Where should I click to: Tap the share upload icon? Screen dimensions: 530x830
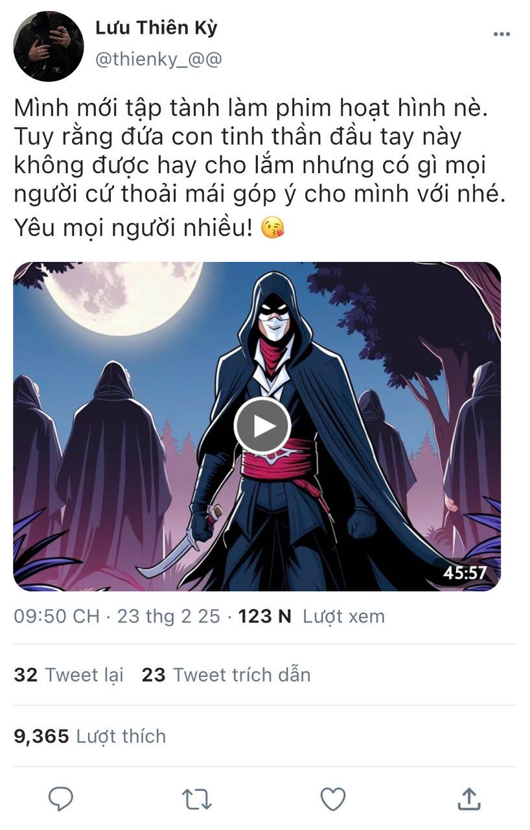click(468, 799)
